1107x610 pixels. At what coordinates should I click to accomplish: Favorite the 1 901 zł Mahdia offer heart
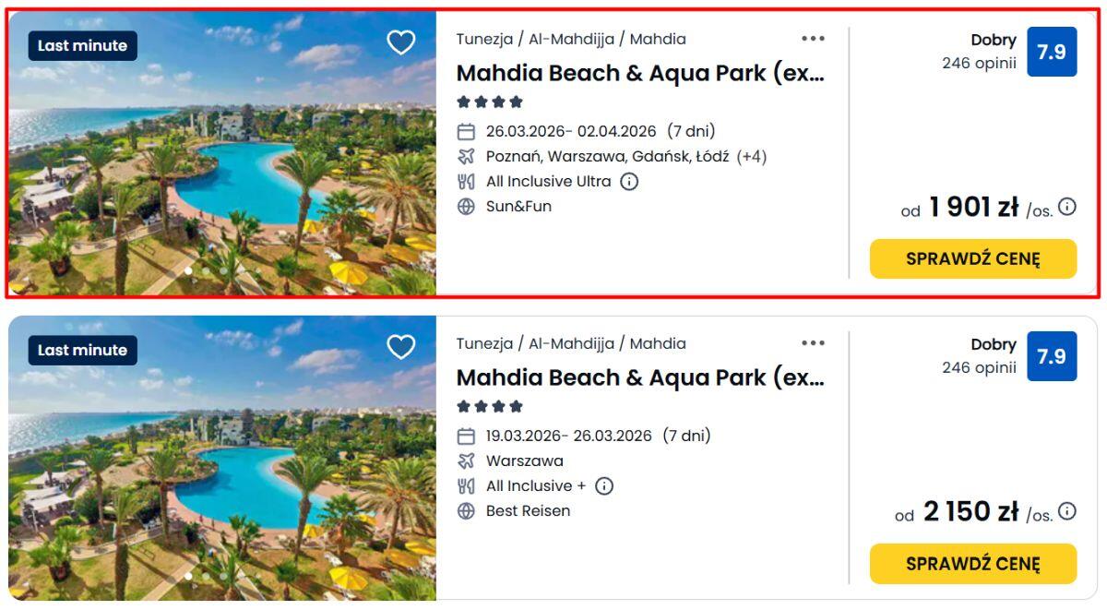400,42
